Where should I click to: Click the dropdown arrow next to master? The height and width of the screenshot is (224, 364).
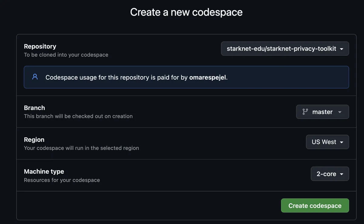tap(340, 112)
